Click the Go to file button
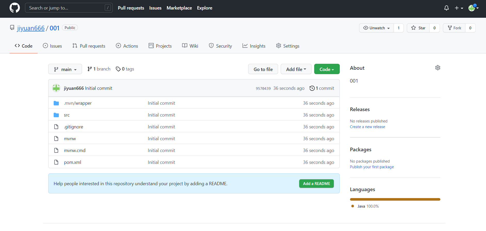 pos(263,69)
